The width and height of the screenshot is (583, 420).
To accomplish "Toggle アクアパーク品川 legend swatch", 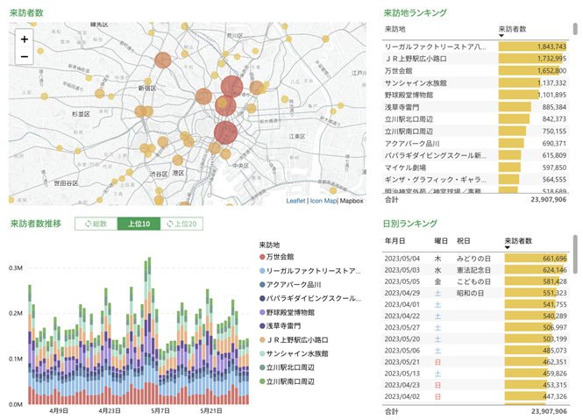I will tap(262, 285).
